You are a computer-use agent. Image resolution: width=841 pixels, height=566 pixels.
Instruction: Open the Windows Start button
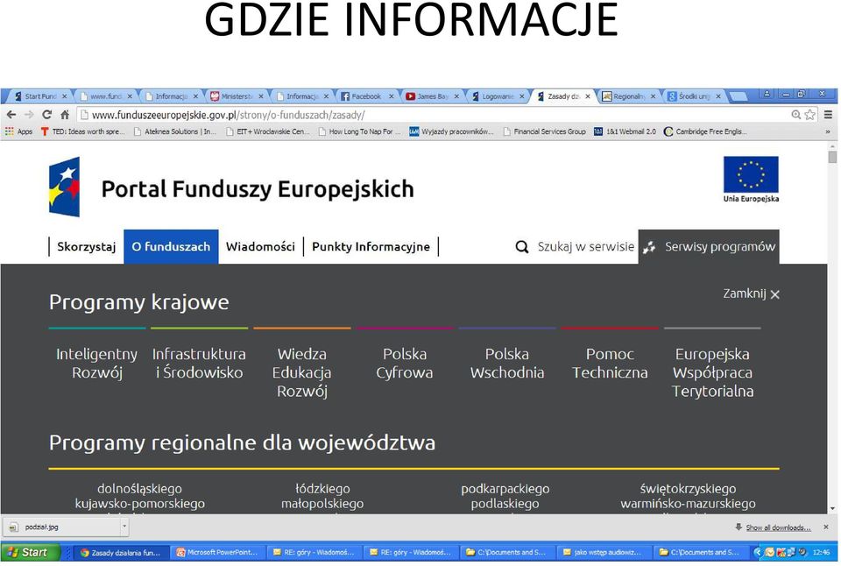(30, 552)
